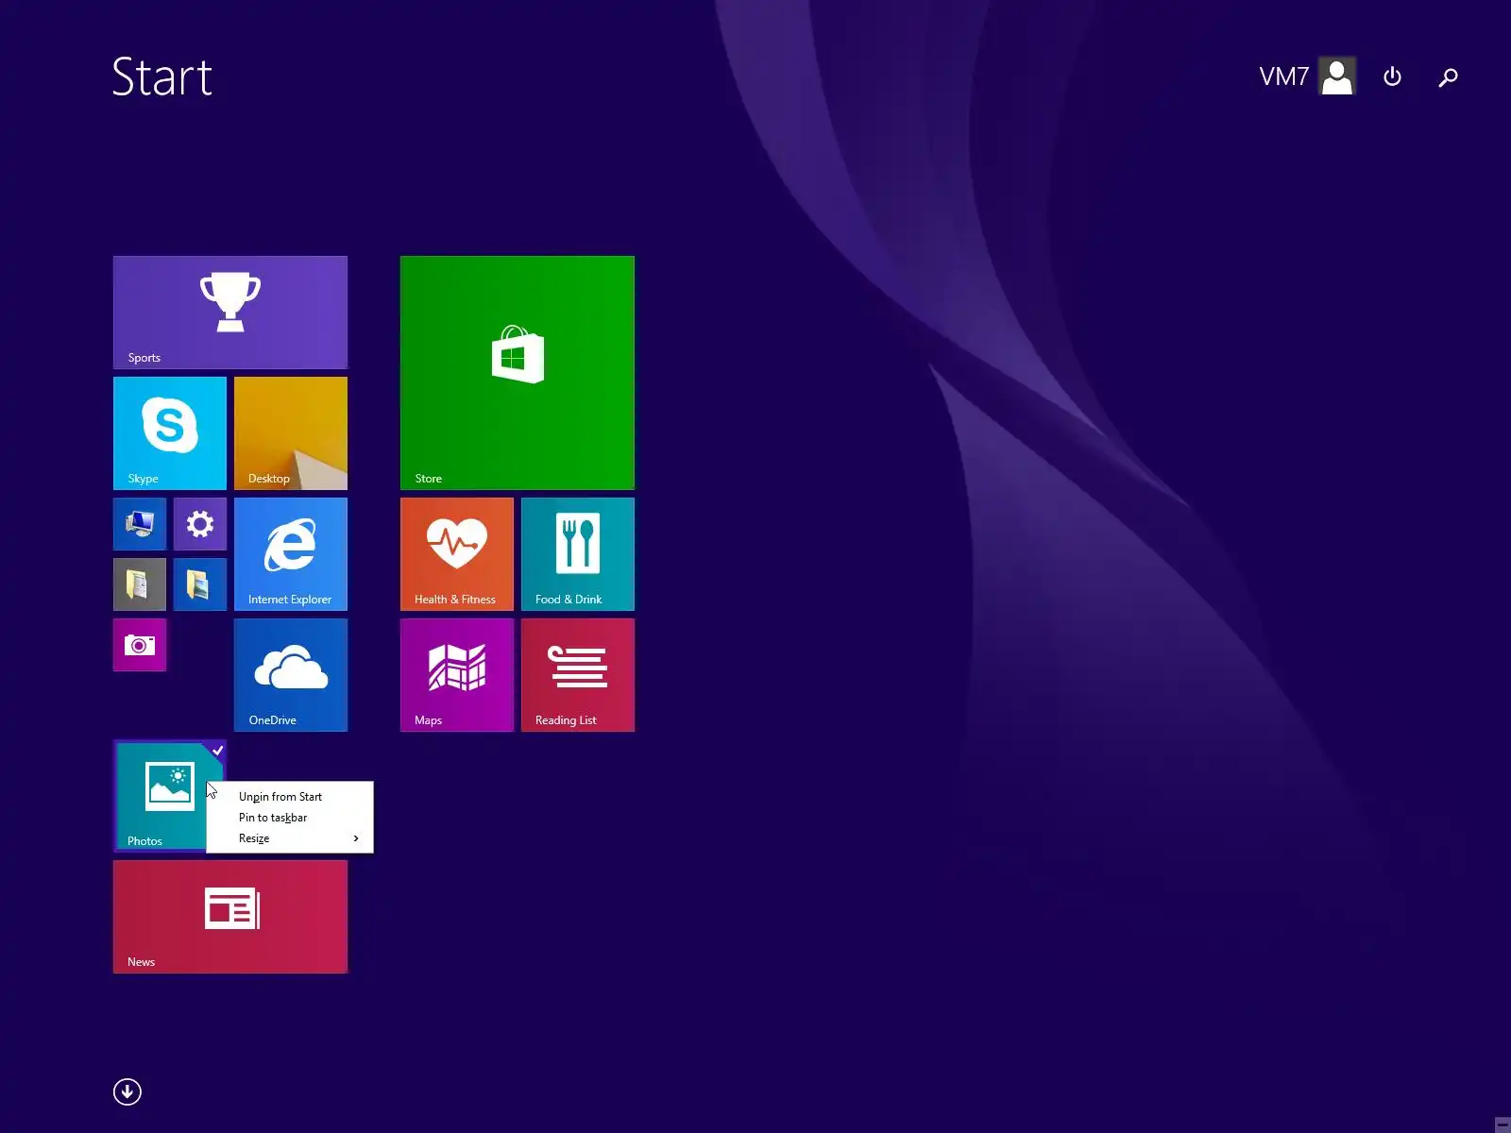Image resolution: width=1511 pixels, height=1133 pixels.
Task: Open the PC settings gear tile
Action: (x=200, y=523)
